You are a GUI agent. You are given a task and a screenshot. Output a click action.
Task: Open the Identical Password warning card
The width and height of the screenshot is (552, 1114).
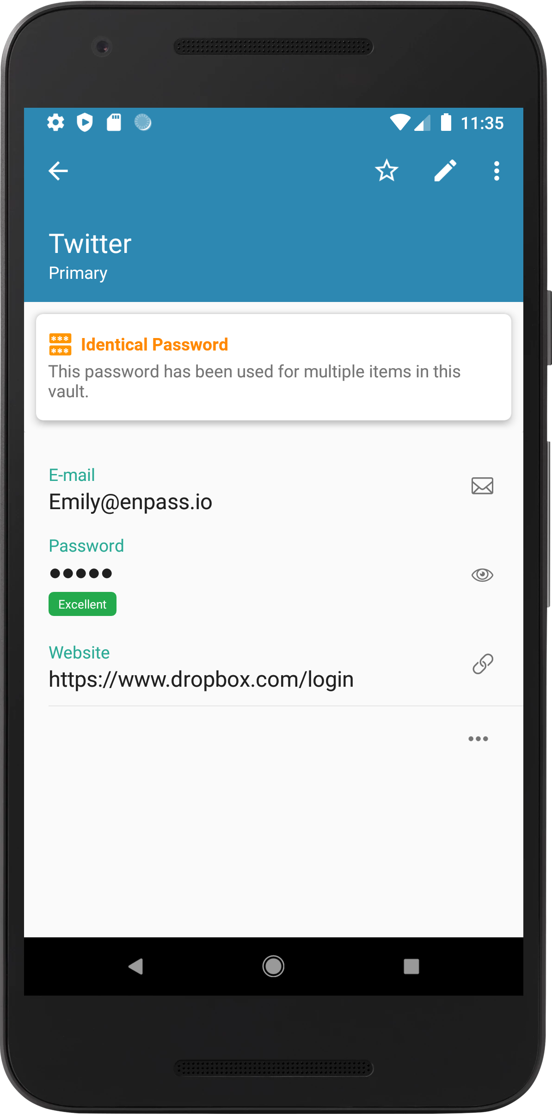coord(274,367)
